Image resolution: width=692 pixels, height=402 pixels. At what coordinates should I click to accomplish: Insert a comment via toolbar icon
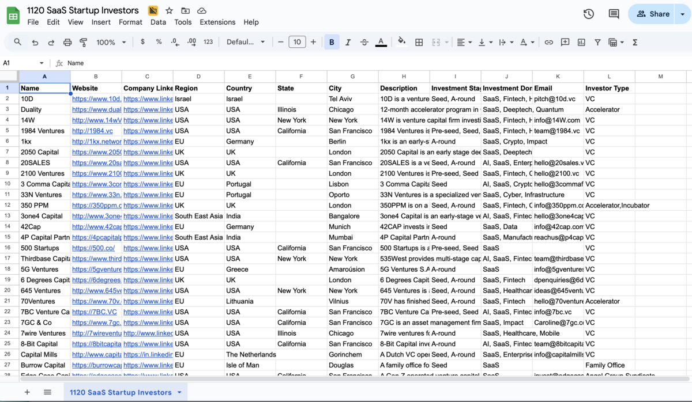[x=565, y=41]
